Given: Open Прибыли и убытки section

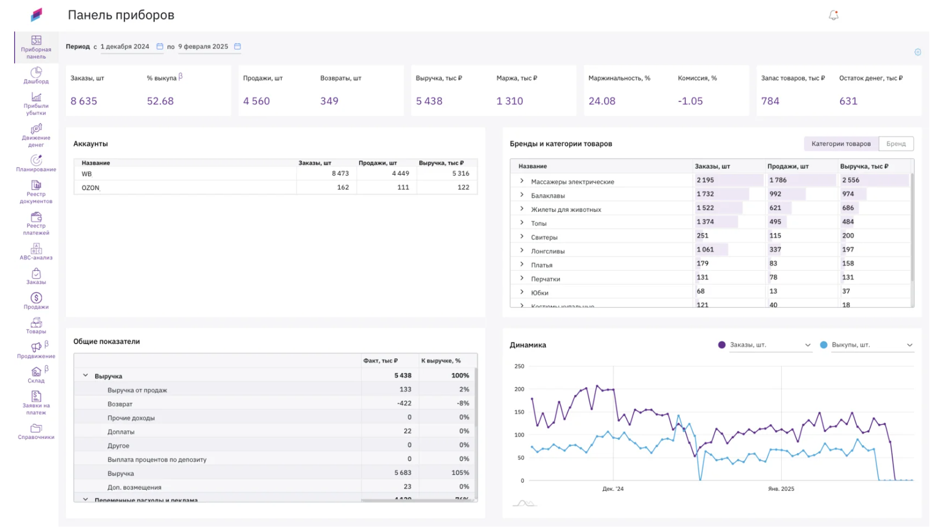Looking at the screenshot, I should 36,104.
